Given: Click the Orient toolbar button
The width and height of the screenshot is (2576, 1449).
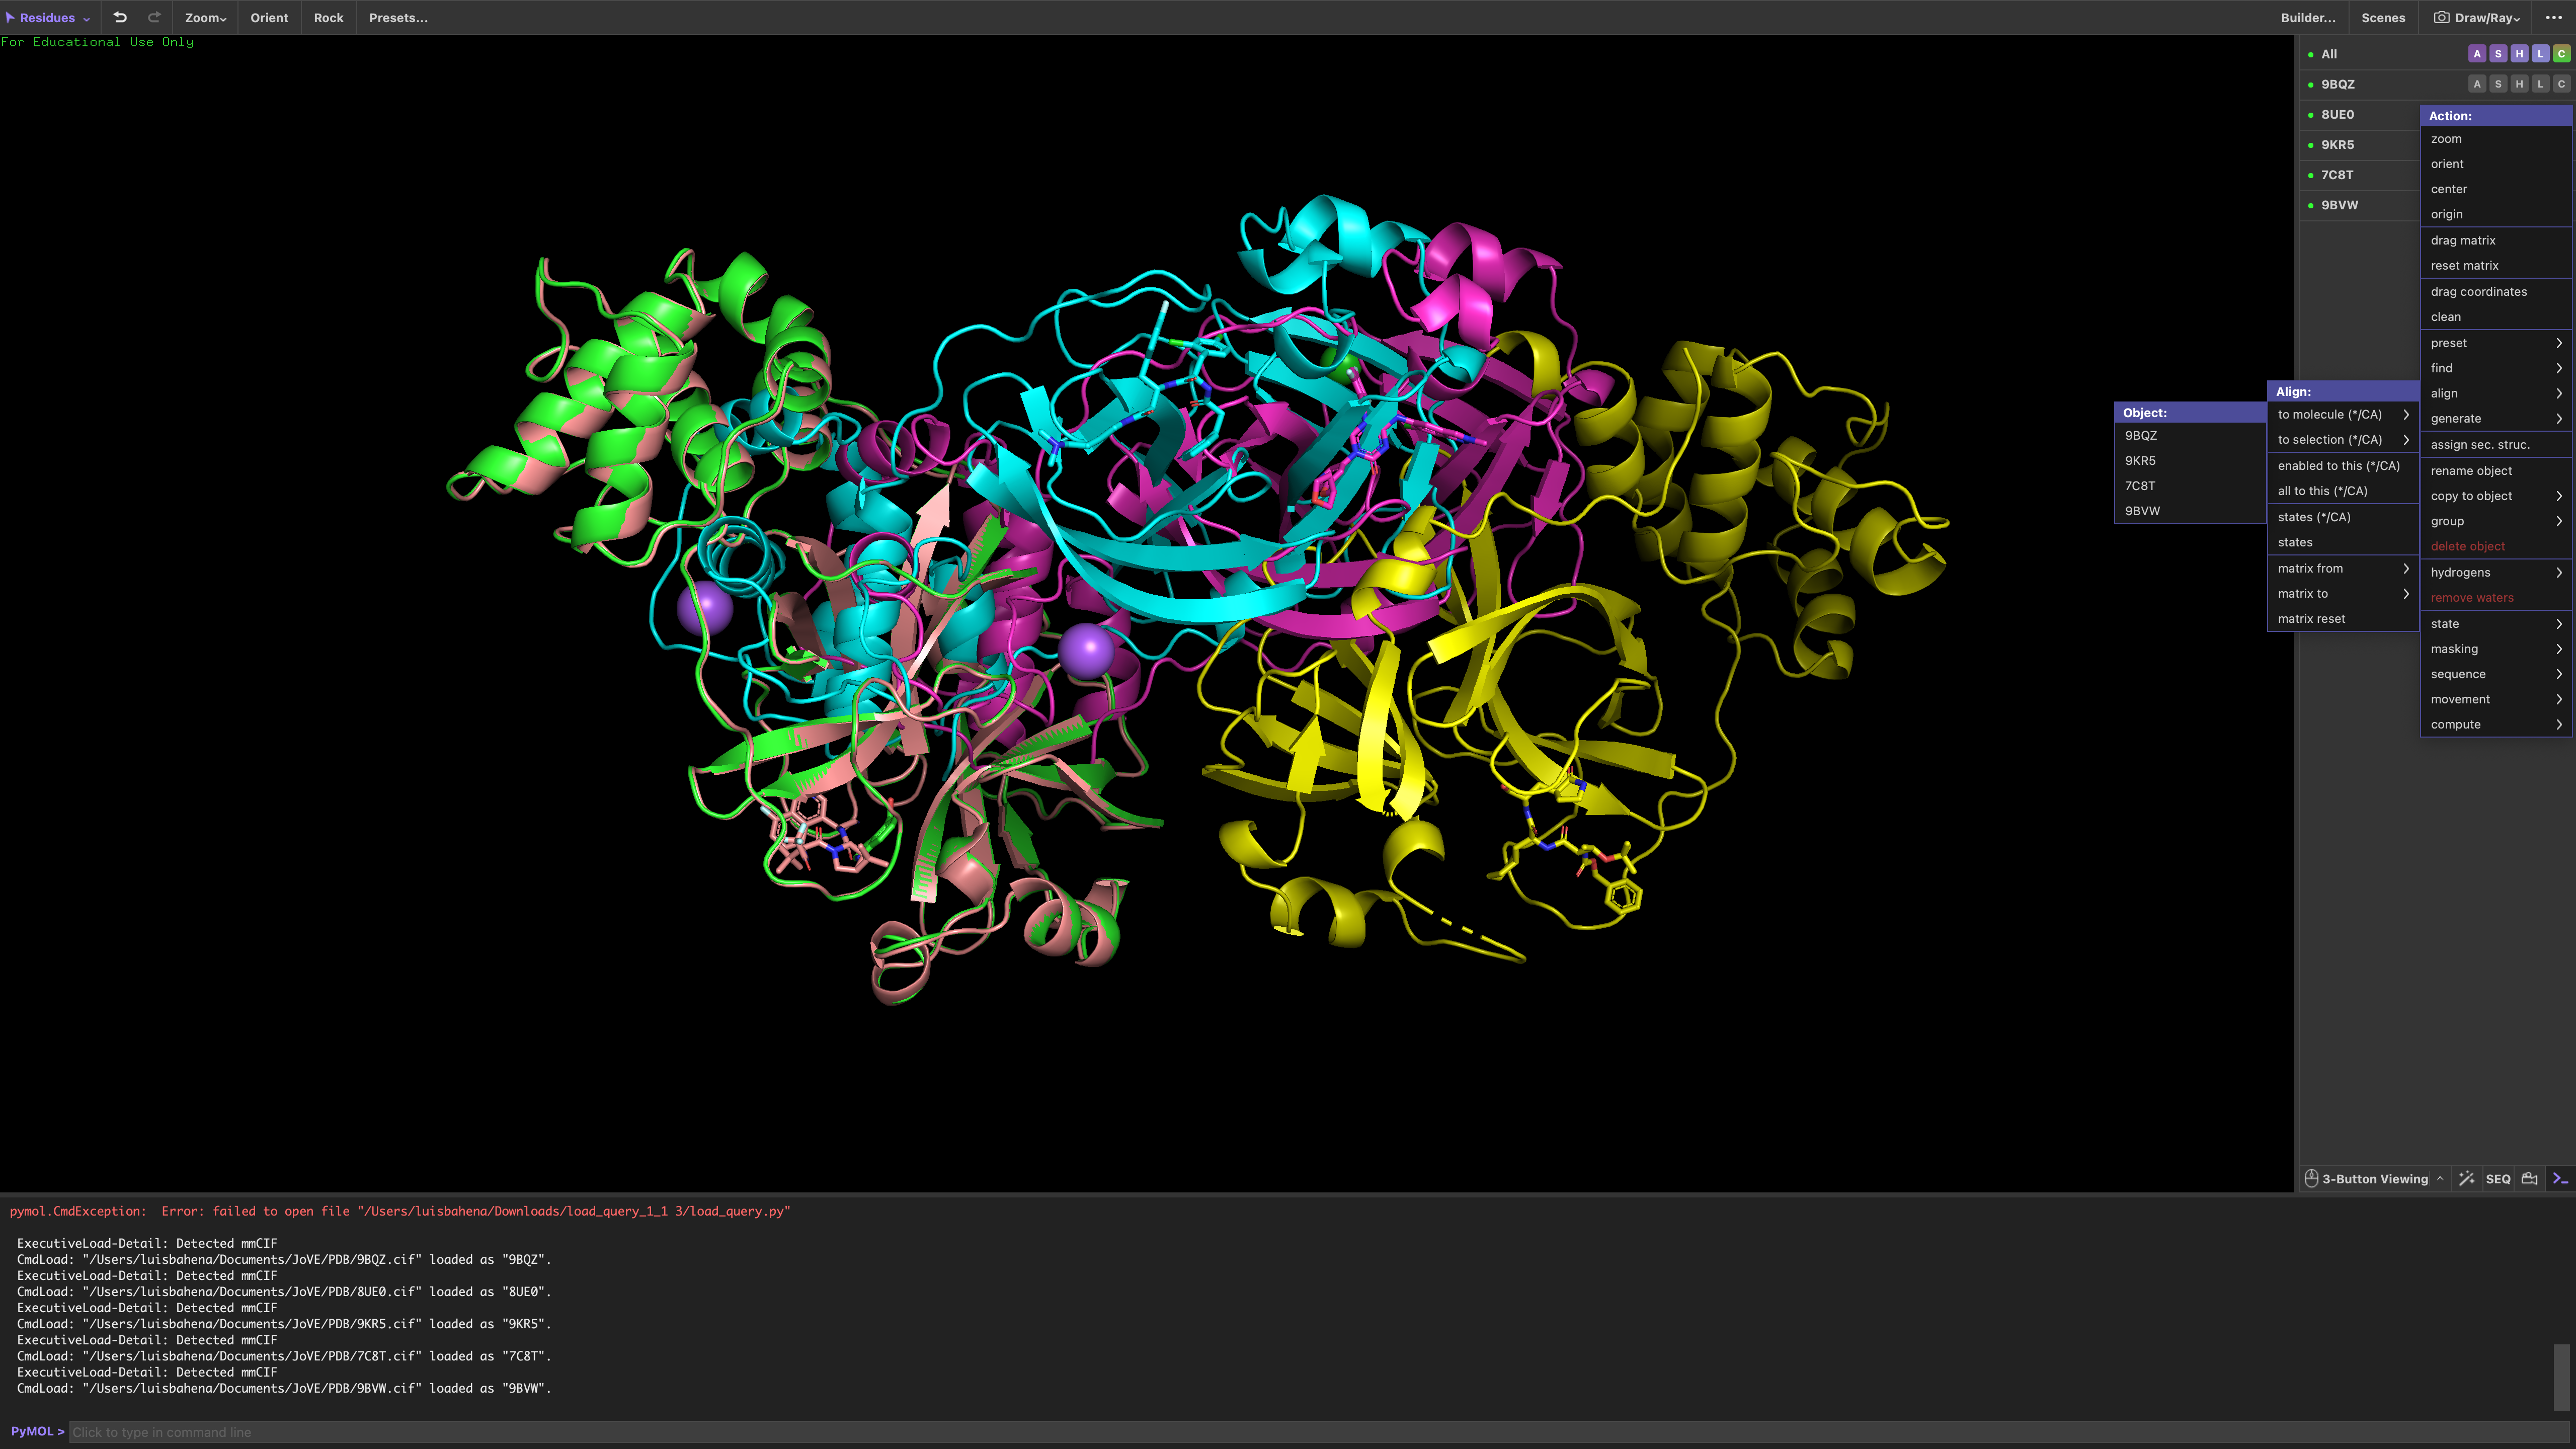Looking at the screenshot, I should [269, 17].
